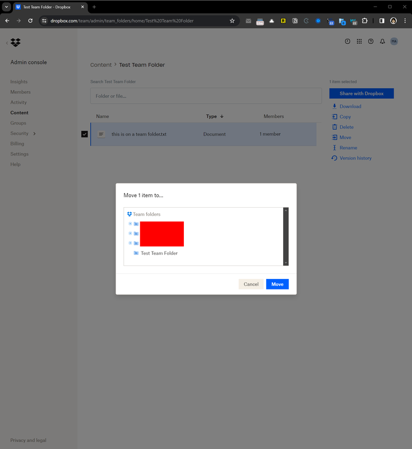Open Content in admin sidebar

pyautogui.click(x=19, y=113)
